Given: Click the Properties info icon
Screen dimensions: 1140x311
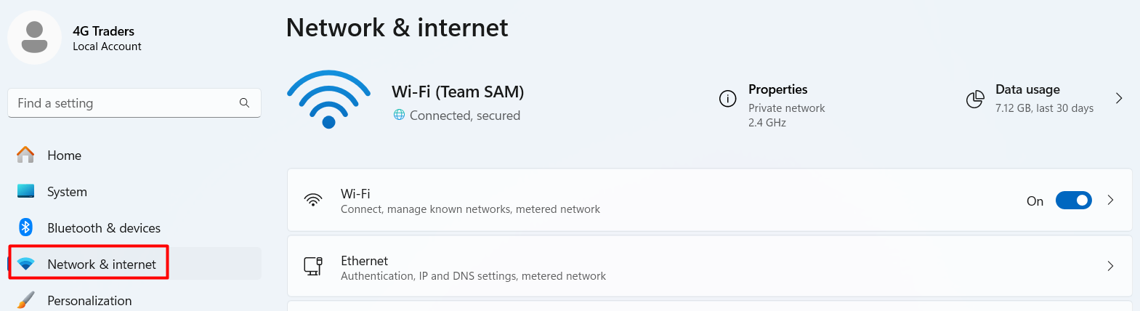Looking at the screenshot, I should (727, 99).
